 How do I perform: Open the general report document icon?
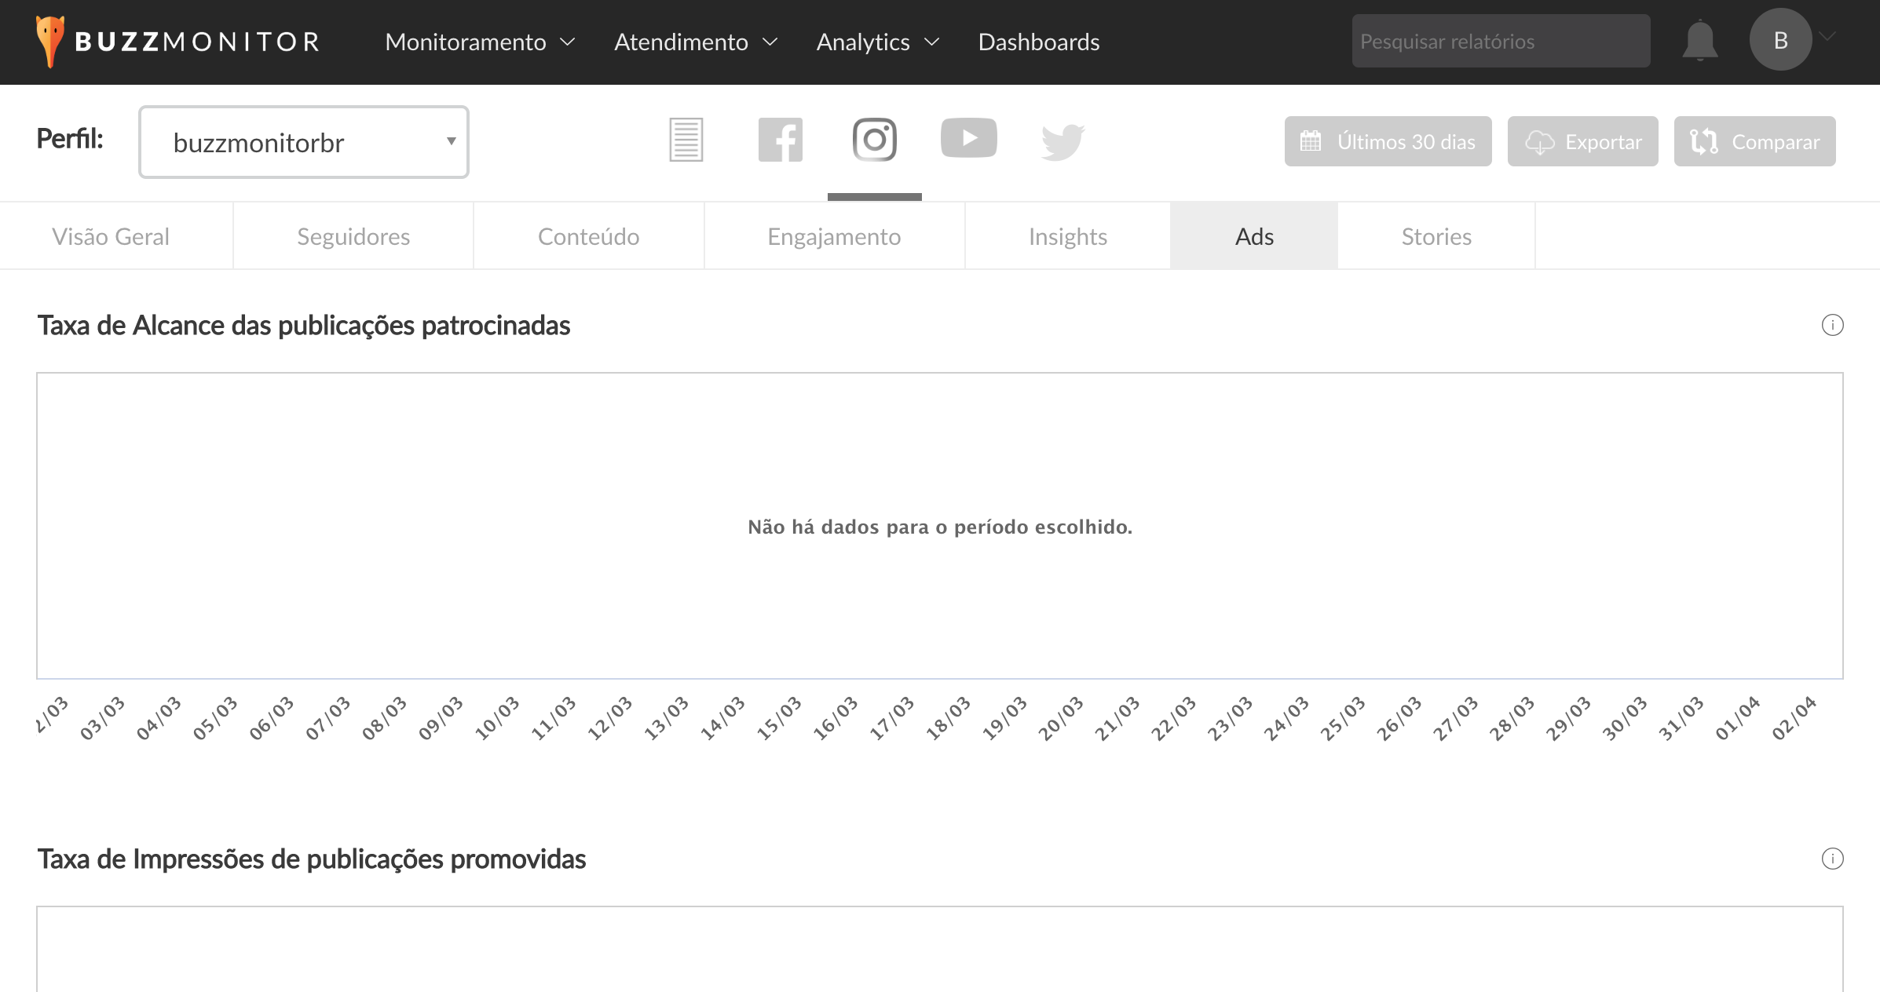tap(686, 140)
